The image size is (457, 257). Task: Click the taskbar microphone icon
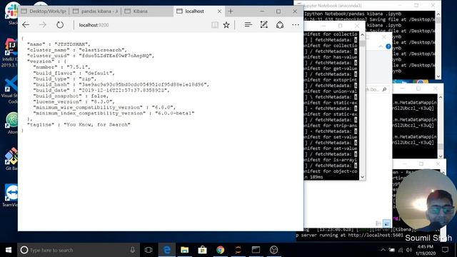133,250
